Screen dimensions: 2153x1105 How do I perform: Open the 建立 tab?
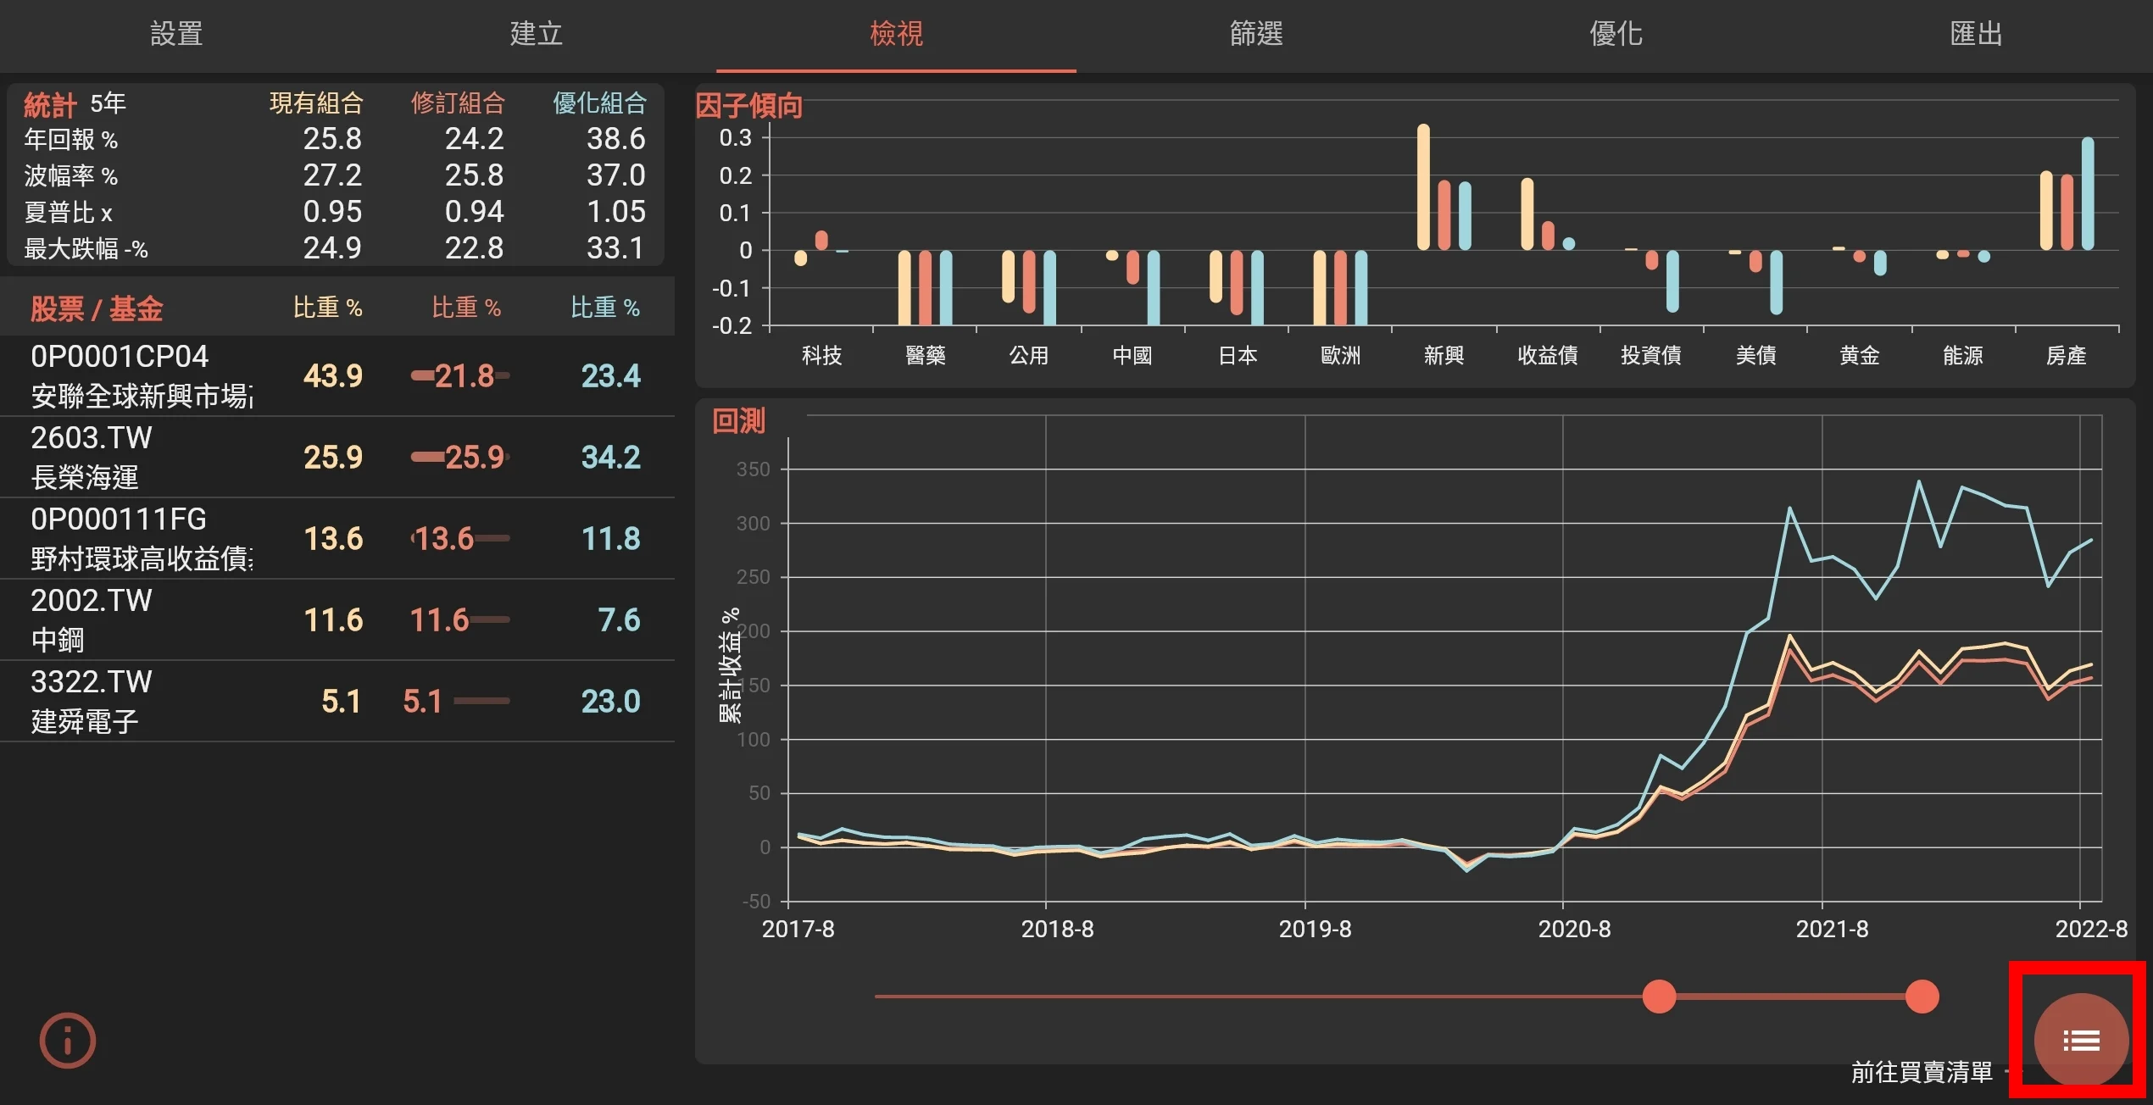point(536,34)
